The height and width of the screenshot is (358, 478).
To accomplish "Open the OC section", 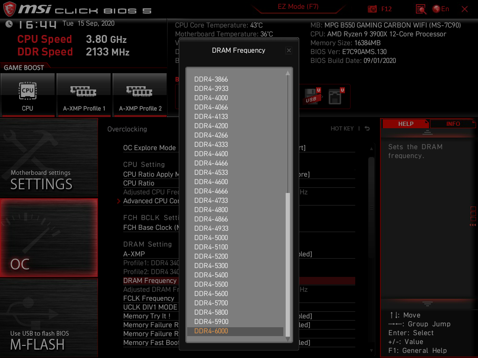I will tap(49, 238).
